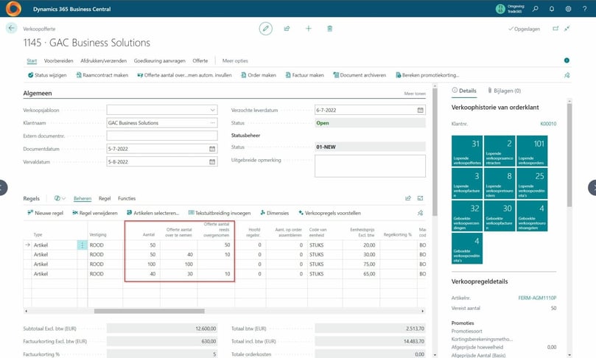Create new document with plus icon
The height and width of the screenshot is (358, 596).
pyautogui.click(x=308, y=29)
